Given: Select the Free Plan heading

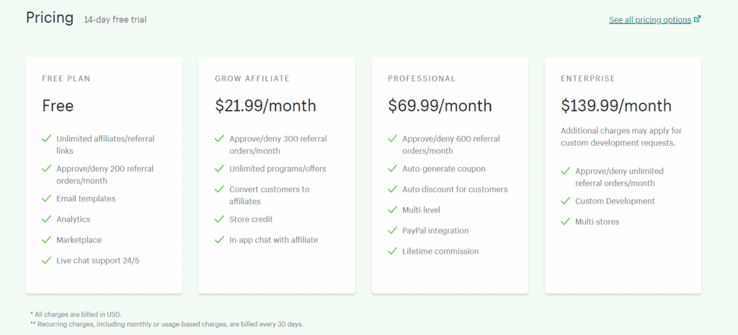Looking at the screenshot, I should [66, 79].
